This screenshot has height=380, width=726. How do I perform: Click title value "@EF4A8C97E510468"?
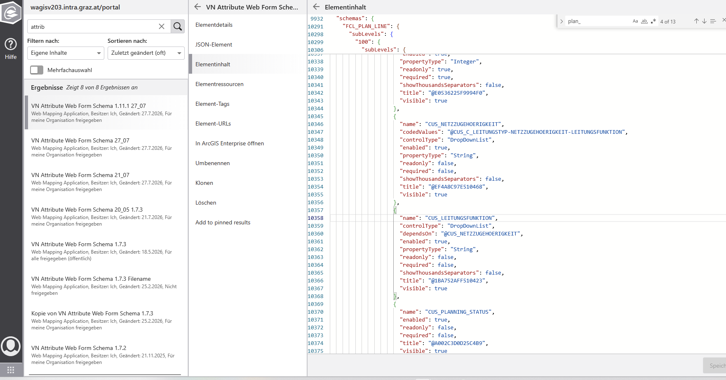[458, 187]
